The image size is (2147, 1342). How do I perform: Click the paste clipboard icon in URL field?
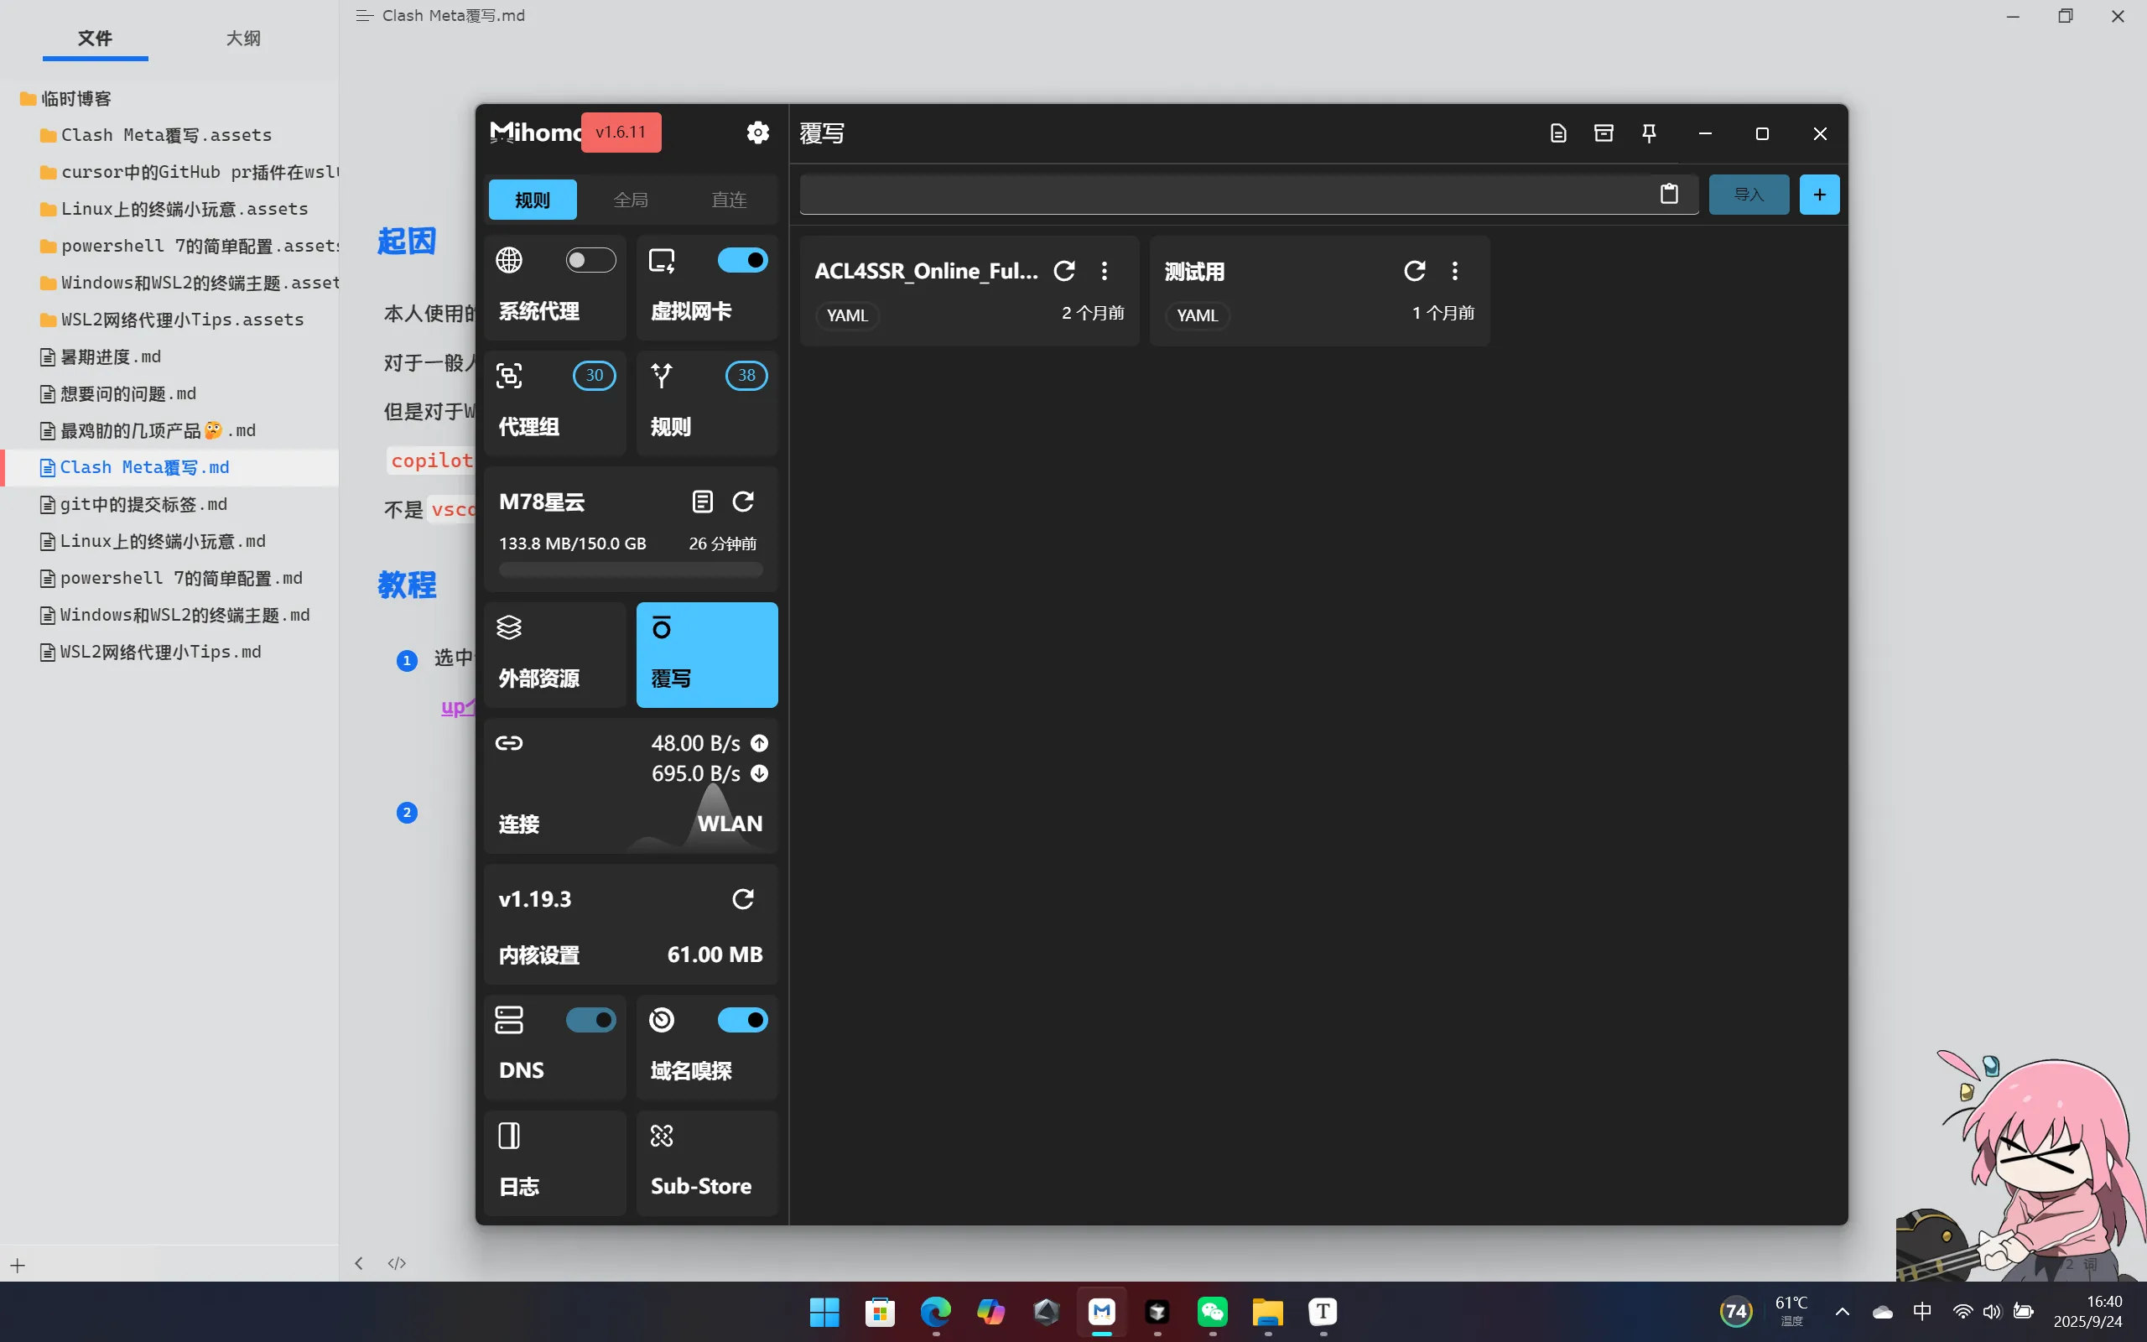coord(1669,194)
